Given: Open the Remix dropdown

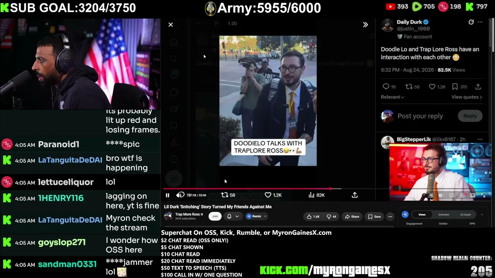Looking at the screenshot, I should pos(257,216).
